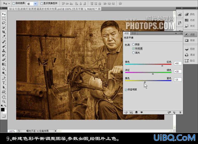Select the Rectangular Marquee tool

click(4, 19)
